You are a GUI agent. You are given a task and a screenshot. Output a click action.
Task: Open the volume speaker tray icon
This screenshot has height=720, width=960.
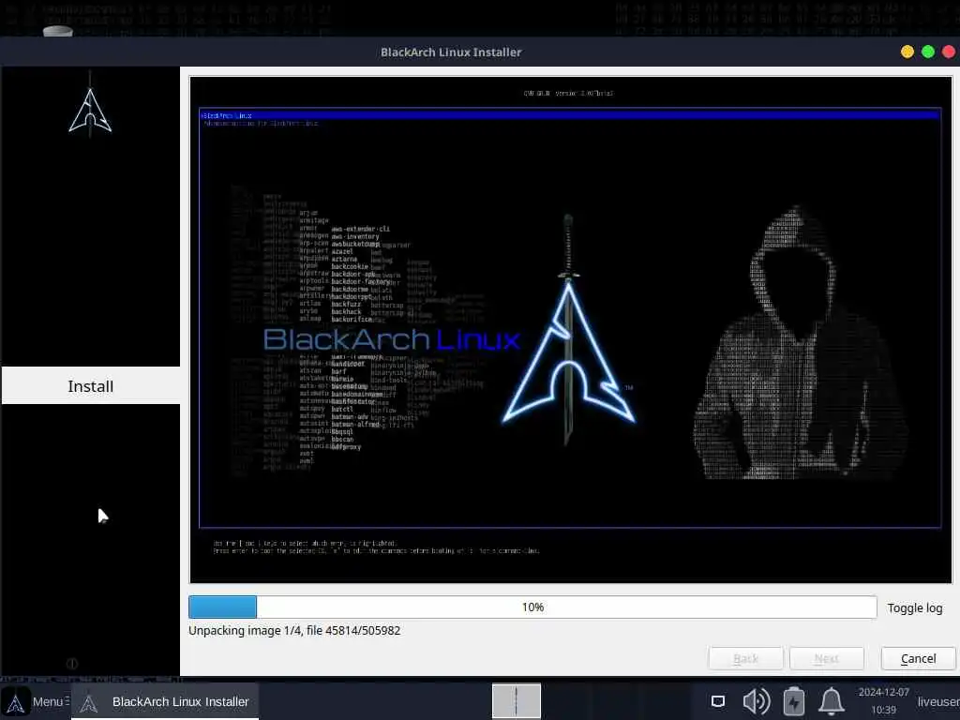(757, 701)
